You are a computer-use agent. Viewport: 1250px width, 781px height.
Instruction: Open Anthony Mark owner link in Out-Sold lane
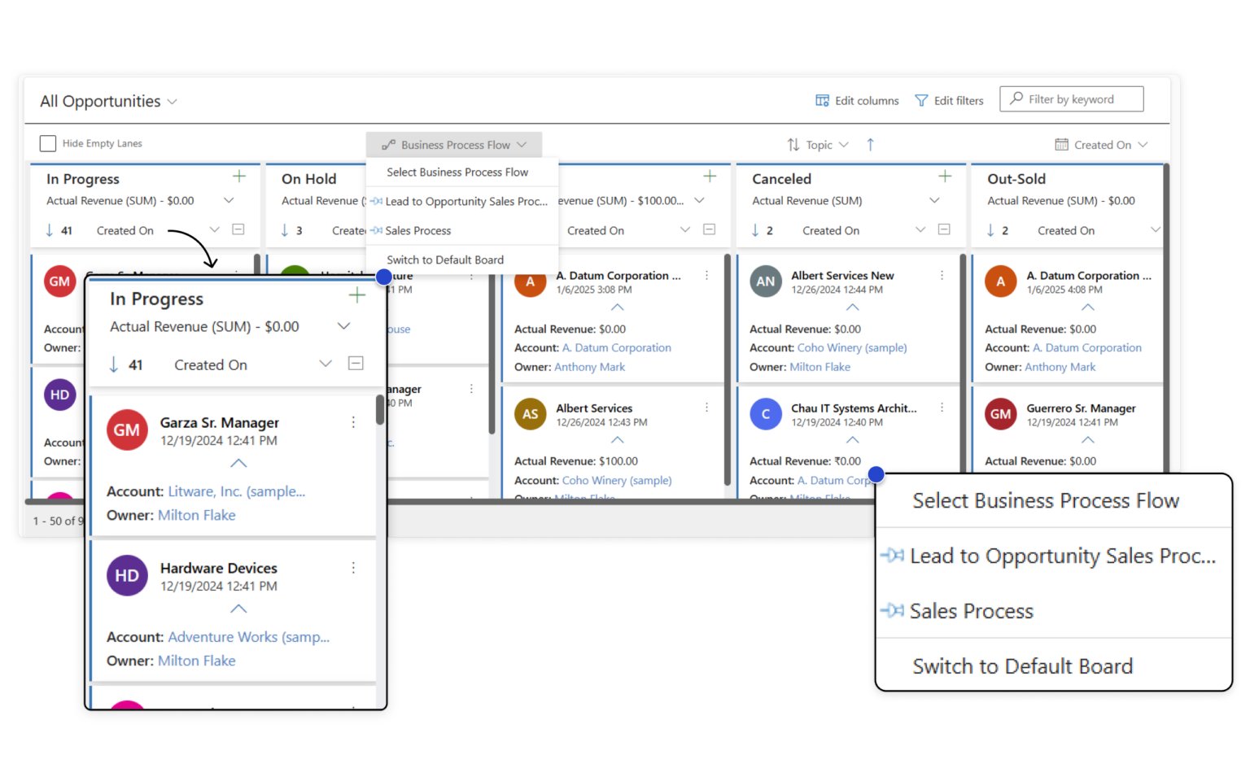[x=1060, y=368]
